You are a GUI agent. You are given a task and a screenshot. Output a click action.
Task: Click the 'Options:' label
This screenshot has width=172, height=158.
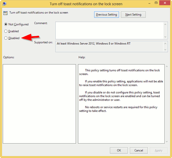(x=9, y=57)
